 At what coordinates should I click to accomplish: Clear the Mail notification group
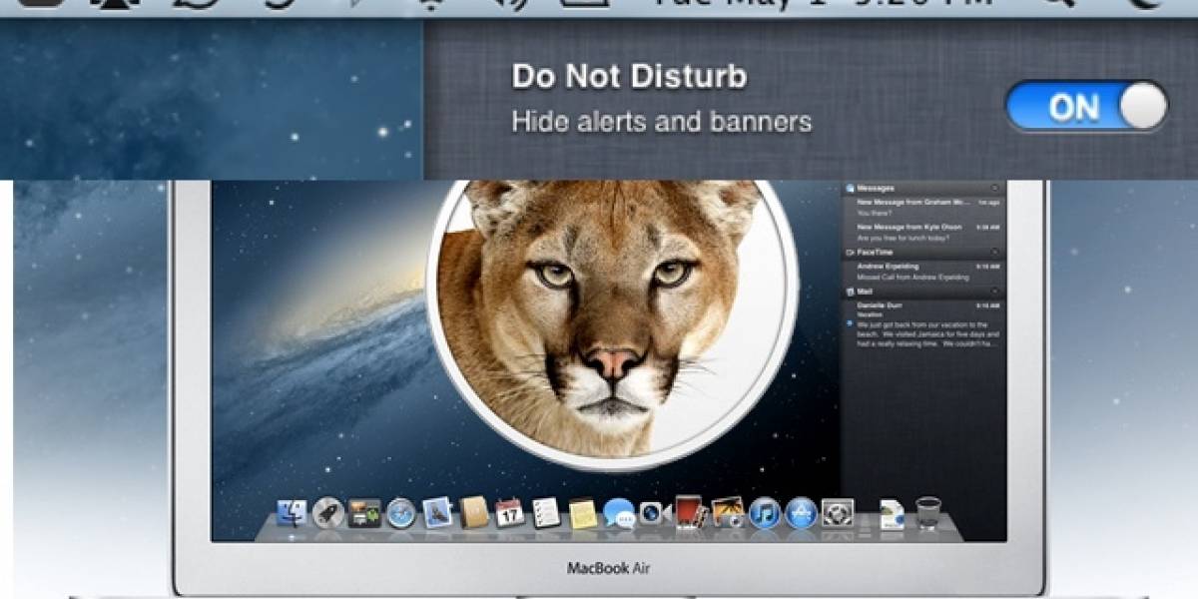click(994, 291)
